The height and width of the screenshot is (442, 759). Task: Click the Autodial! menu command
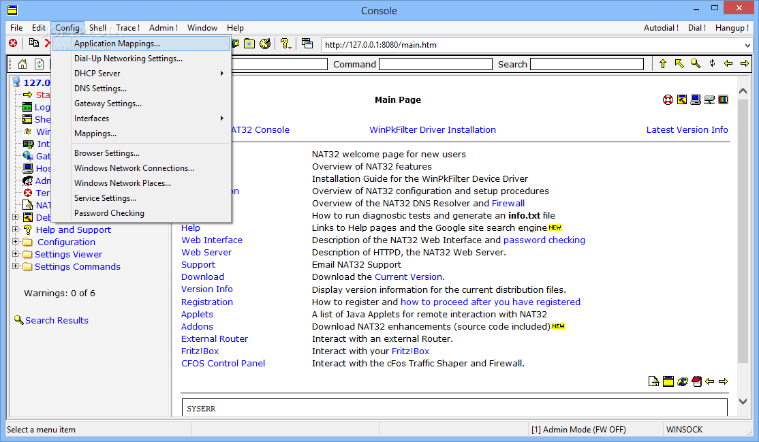661,28
